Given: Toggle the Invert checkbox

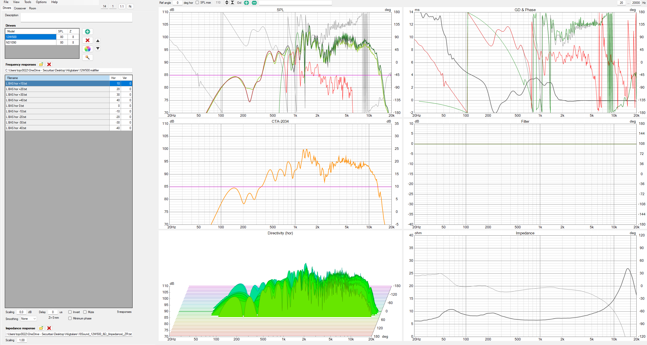Looking at the screenshot, I should click(70, 312).
